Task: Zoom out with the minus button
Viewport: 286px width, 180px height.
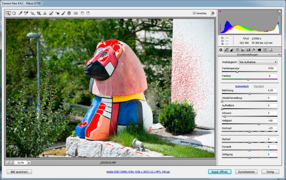Action: tap(8, 162)
